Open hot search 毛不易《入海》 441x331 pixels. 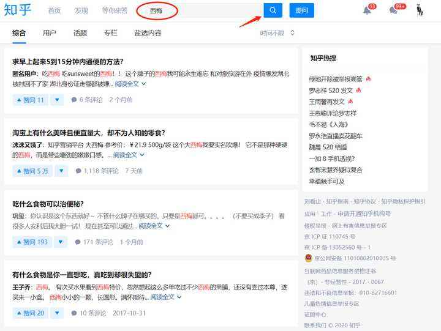point(328,124)
